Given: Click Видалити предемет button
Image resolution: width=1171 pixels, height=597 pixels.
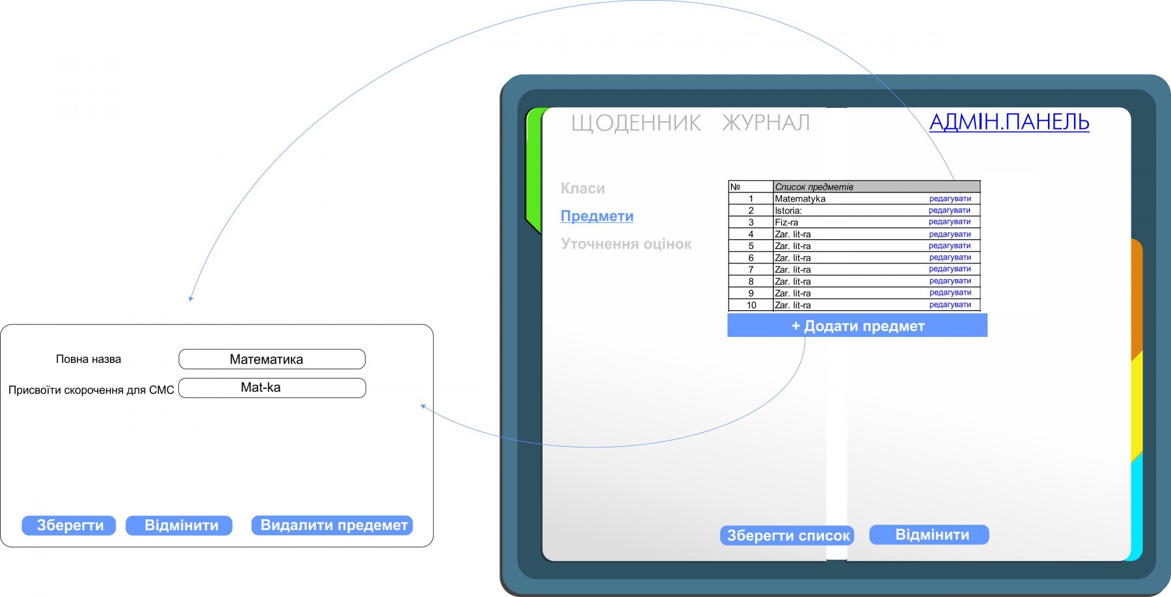Looking at the screenshot, I should (x=332, y=525).
